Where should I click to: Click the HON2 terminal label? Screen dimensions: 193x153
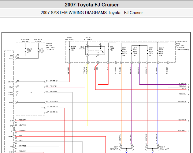pyautogui.click(x=11, y=136)
